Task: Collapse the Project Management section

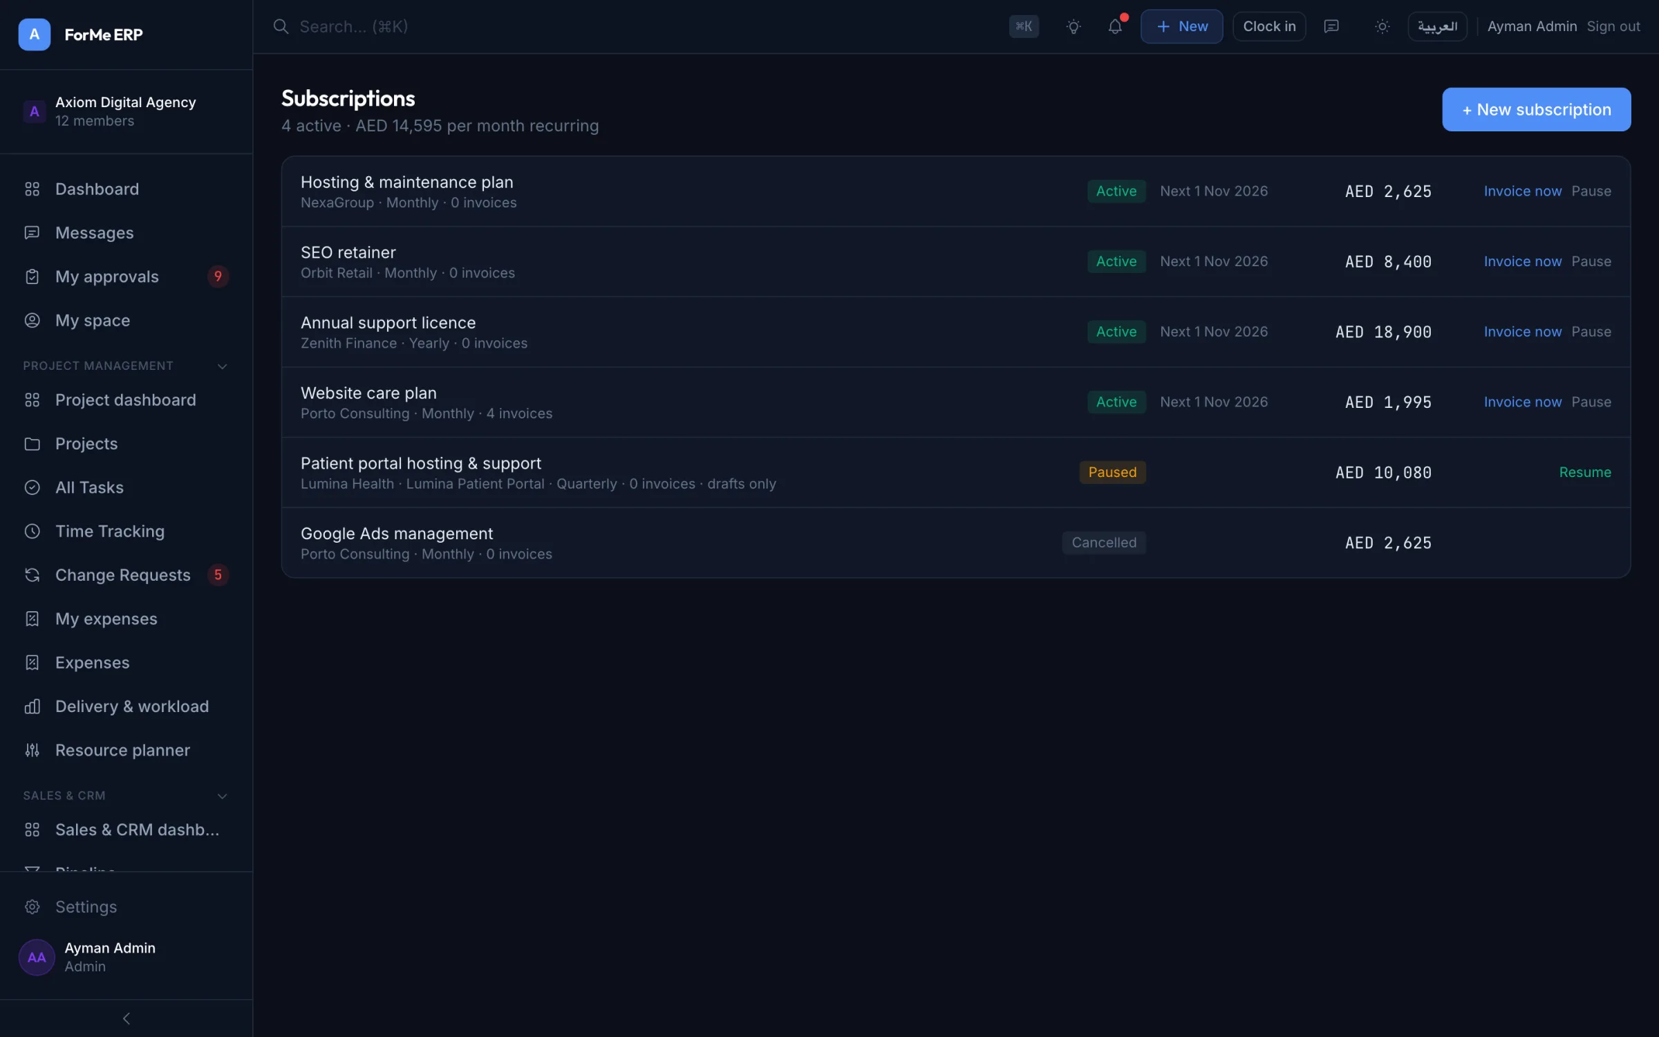Action: [222, 366]
